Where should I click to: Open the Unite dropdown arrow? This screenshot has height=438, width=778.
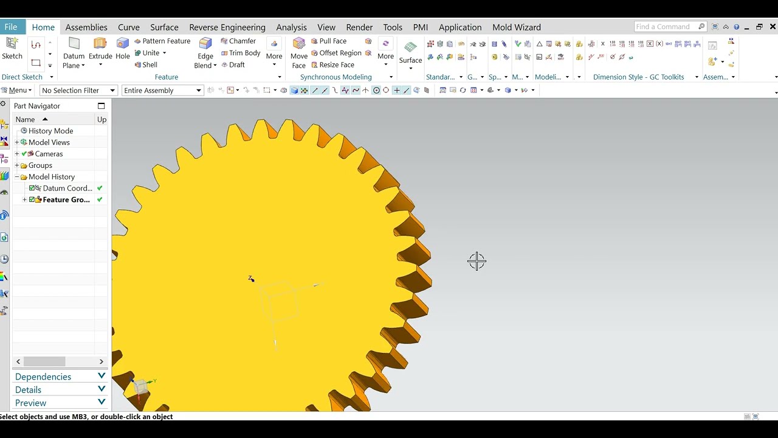164,53
